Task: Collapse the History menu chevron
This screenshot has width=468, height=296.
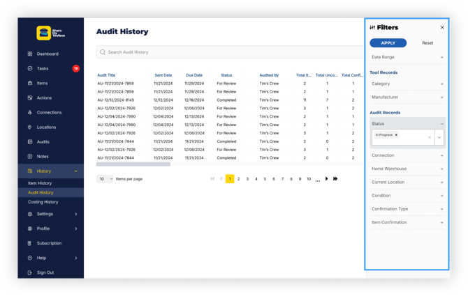Action: click(76, 171)
